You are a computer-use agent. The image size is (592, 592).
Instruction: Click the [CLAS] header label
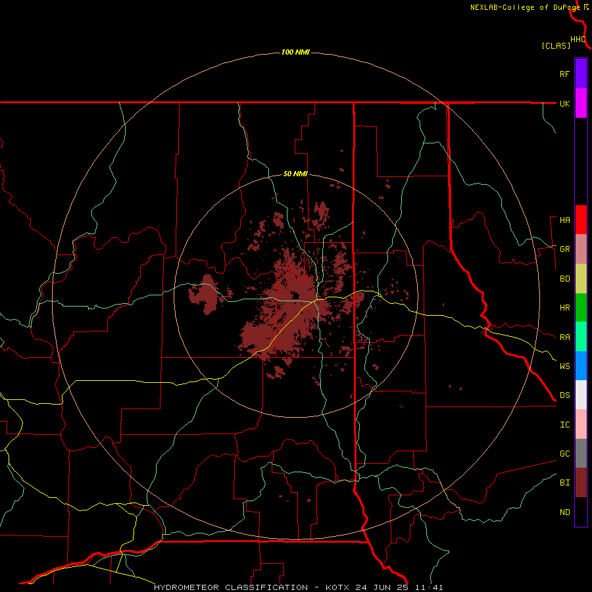556,45
